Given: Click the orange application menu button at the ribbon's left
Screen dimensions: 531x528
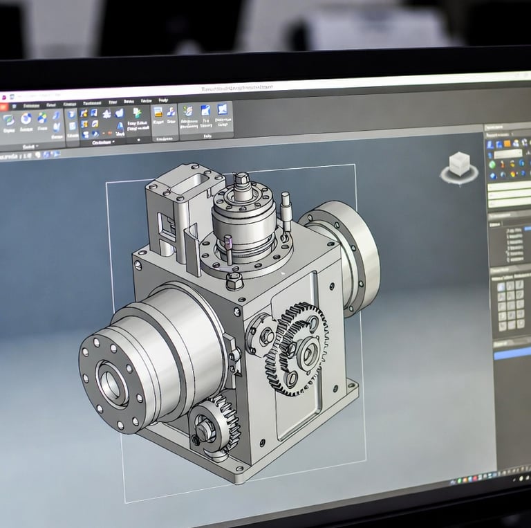Looking at the screenshot, I should pyautogui.click(x=3, y=107).
